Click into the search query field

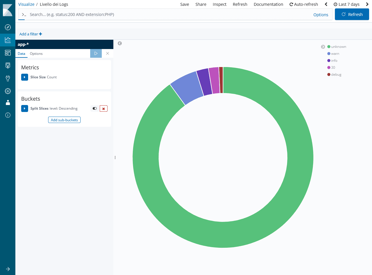point(168,15)
